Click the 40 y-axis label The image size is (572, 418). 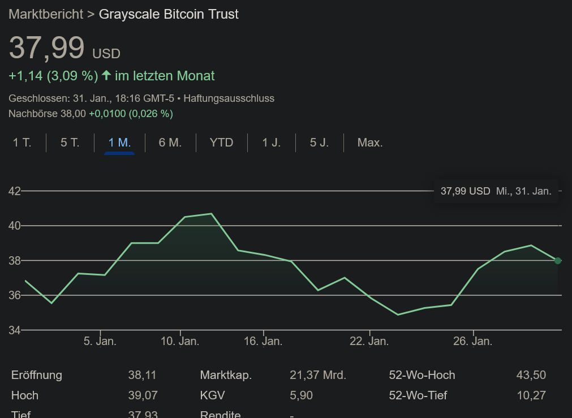pyautogui.click(x=15, y=226)
